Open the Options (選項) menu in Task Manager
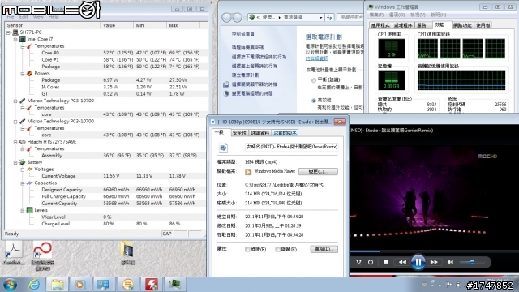 pos(397,15)
